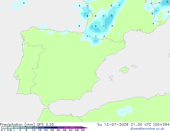170x131 pixels.
Task: Click the '0.5' legend tick label
Action: [9, 130]
